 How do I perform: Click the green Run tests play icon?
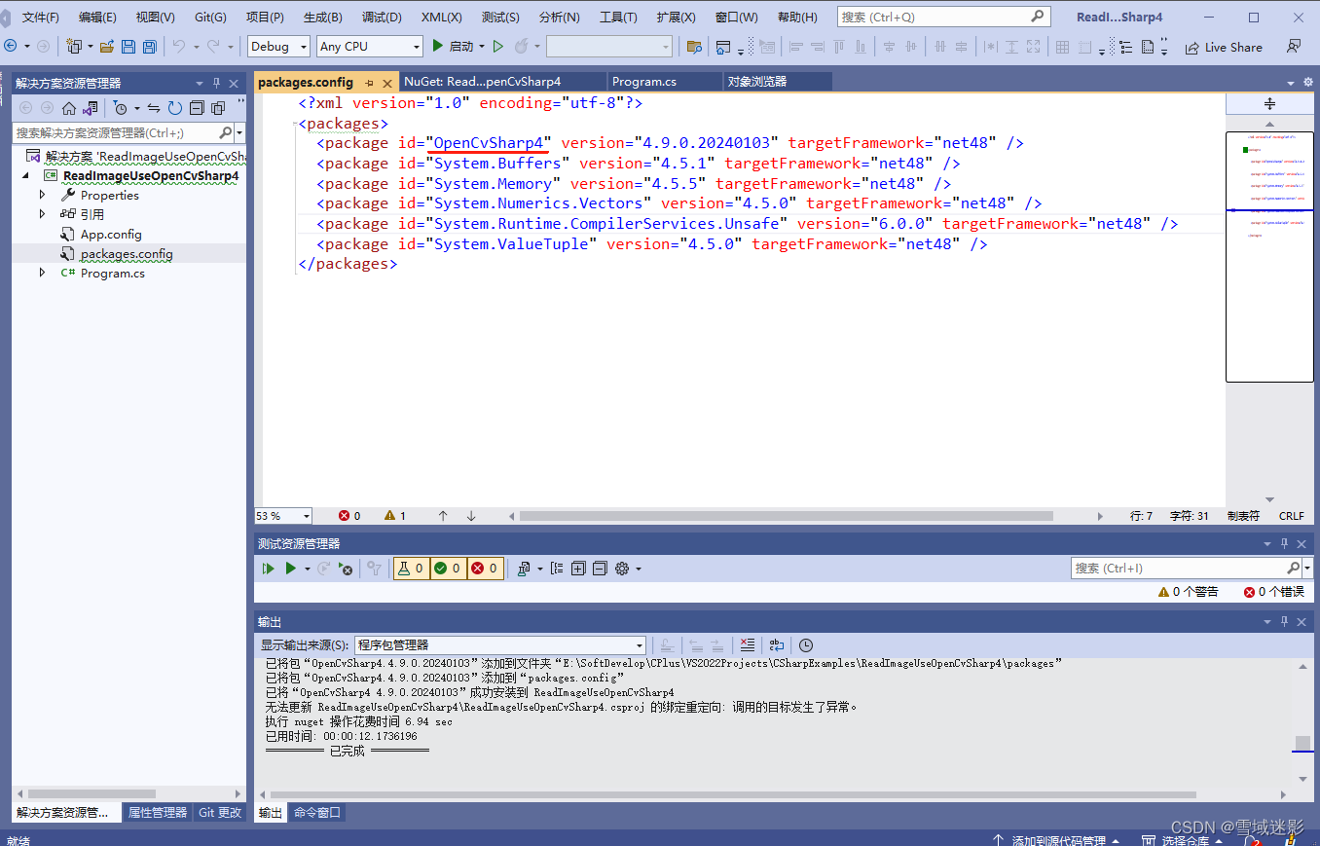click(x=290, y=569)
